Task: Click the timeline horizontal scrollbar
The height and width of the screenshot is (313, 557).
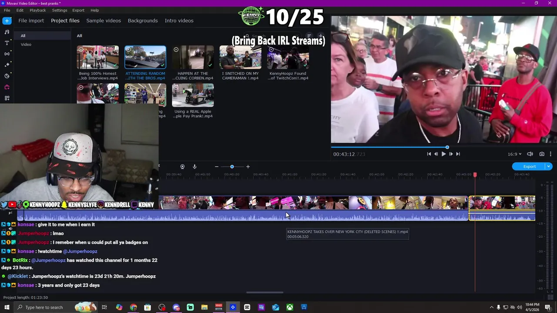Action: pos(265,293)
